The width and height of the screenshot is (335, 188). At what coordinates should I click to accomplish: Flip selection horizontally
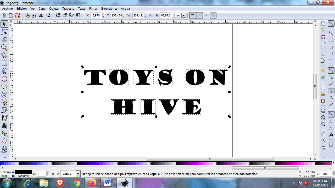(x=41, y=16)
